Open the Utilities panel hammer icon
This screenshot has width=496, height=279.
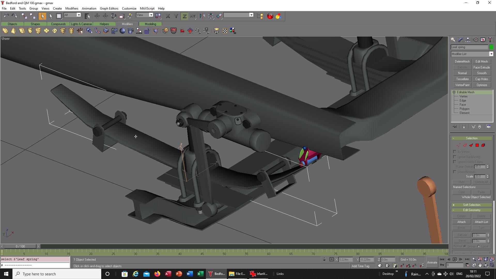(490, 40)
